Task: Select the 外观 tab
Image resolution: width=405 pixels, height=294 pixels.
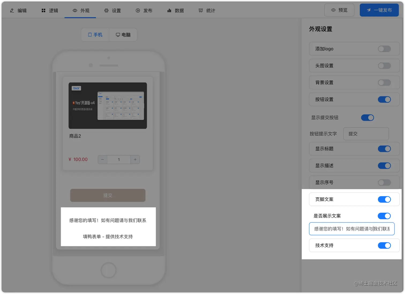Action: tap(80, 10)
